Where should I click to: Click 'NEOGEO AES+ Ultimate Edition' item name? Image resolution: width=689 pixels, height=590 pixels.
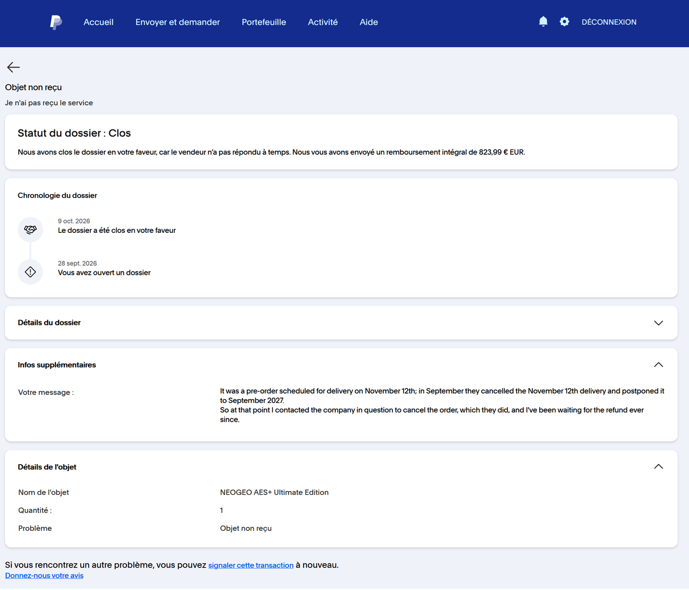pos(275,492)
